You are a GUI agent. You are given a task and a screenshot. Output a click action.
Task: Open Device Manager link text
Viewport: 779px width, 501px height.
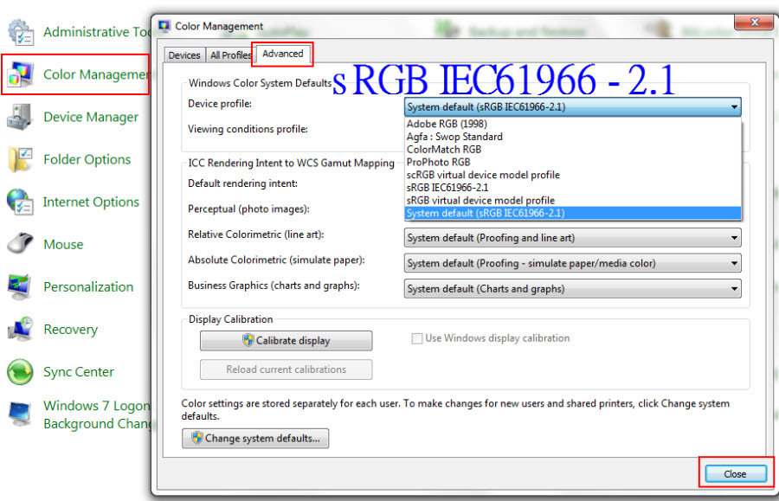(x=91, y=117)
